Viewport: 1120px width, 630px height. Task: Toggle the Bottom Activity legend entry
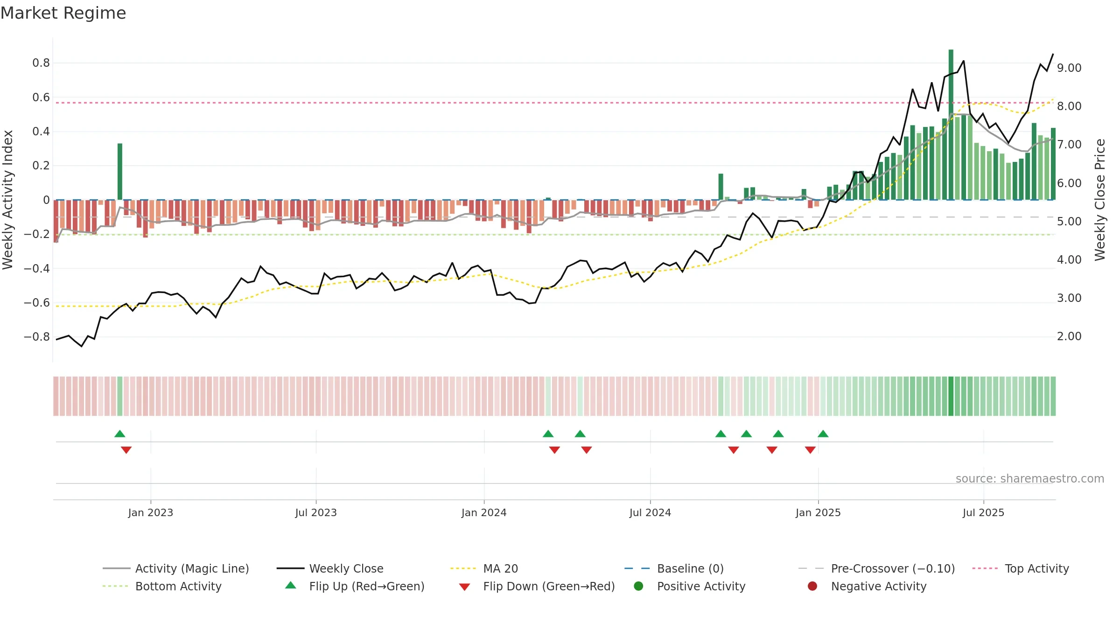[x=162, y=586]
